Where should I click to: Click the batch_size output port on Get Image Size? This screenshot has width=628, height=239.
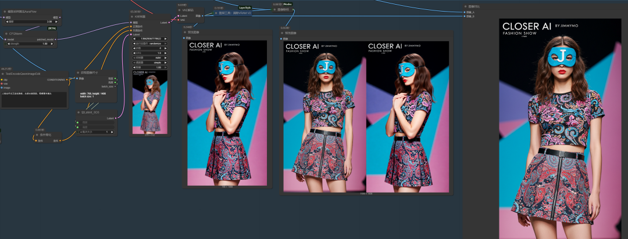tap(115, 86)
